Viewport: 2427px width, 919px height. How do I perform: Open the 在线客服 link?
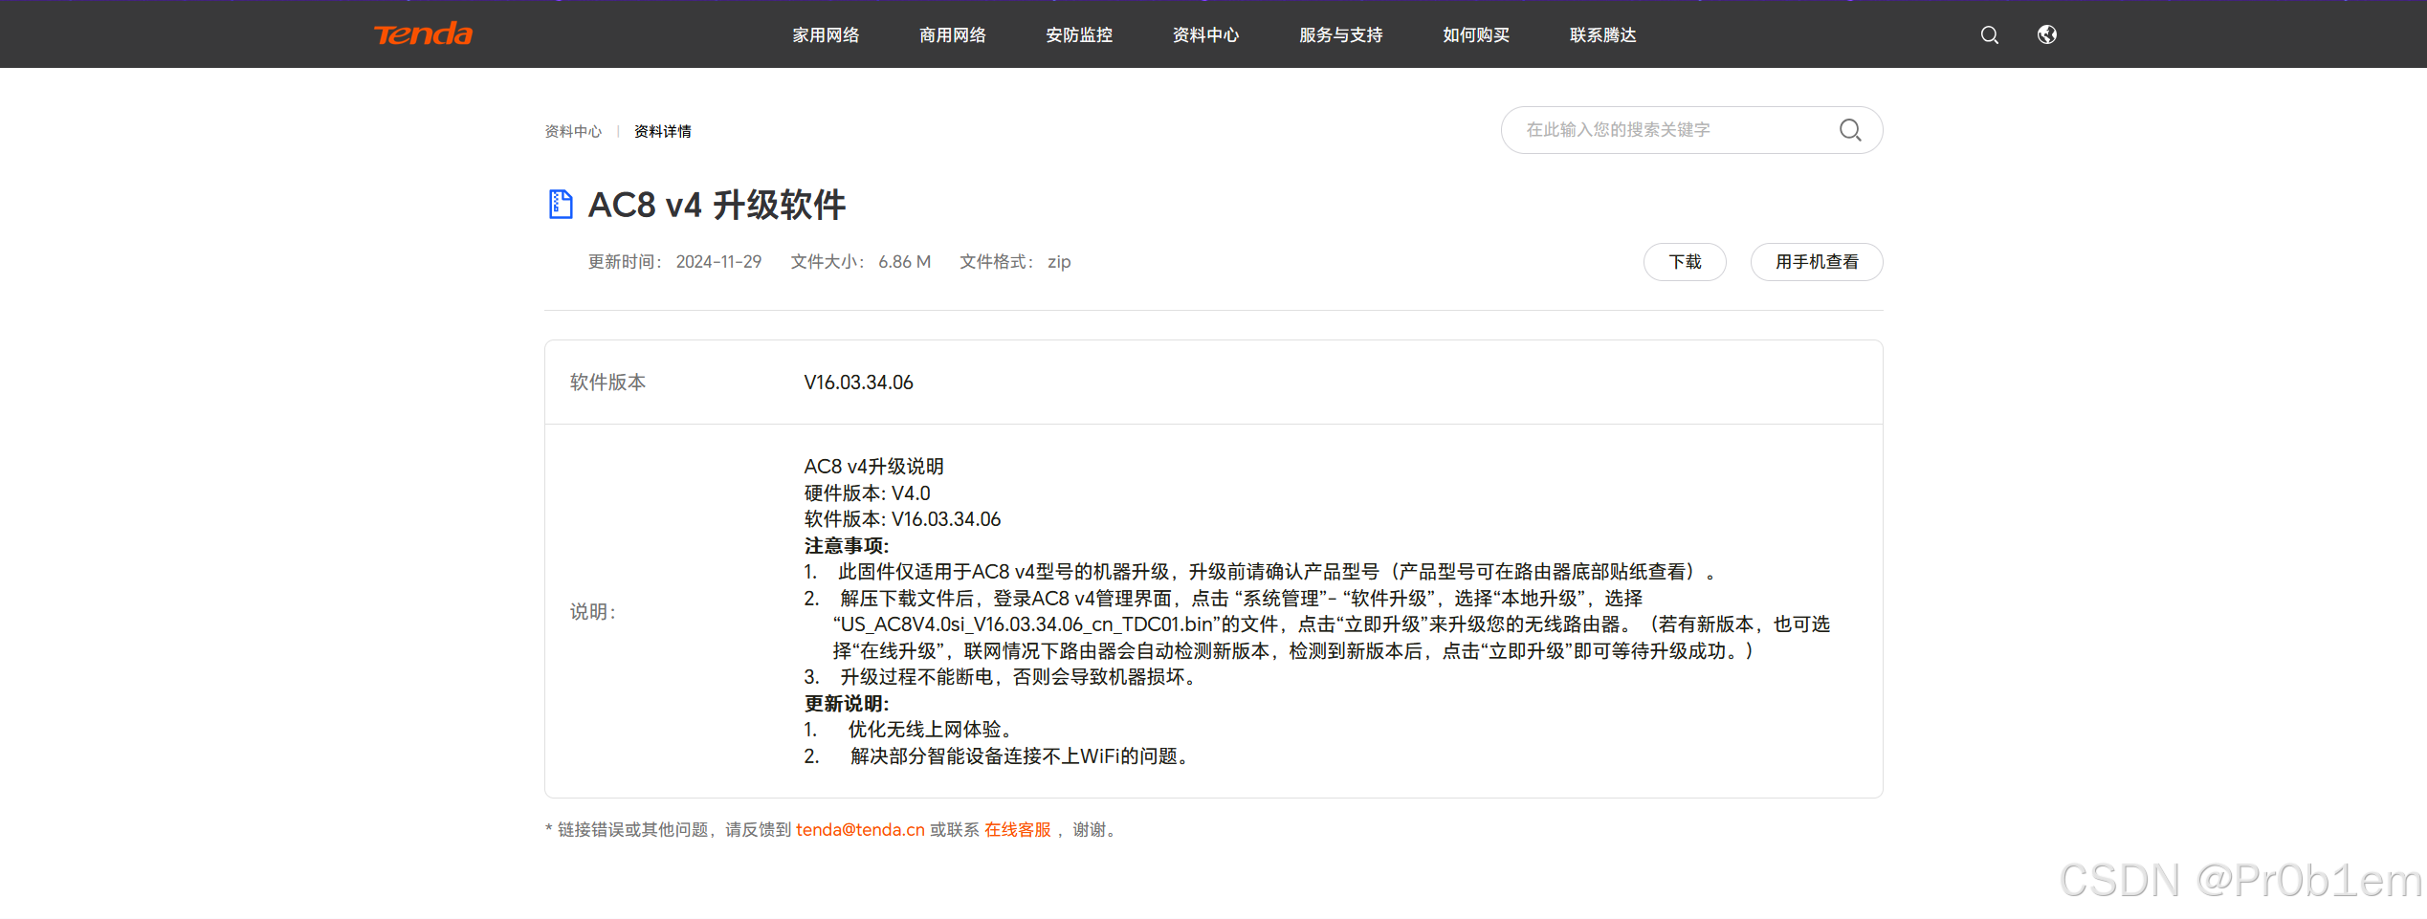tap(1018, 830)
